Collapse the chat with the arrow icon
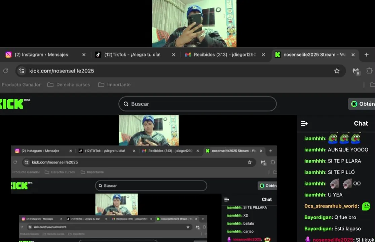375x242 pixels. [x=304, y=123]
